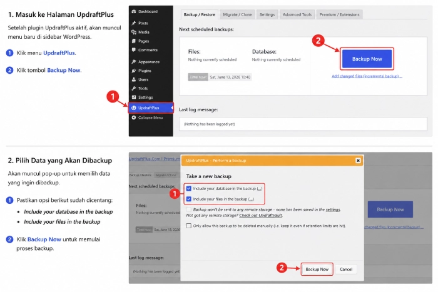This screenshot has width=438, height=292.
Task: Click the remote storage checkbox in dialog
Action: pyautogui.click(x=189, y=209)
